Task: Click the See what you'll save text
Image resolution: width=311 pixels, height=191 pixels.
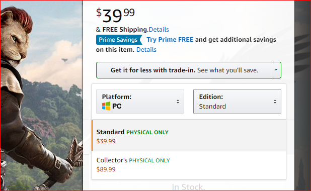Action: (227, 70)
